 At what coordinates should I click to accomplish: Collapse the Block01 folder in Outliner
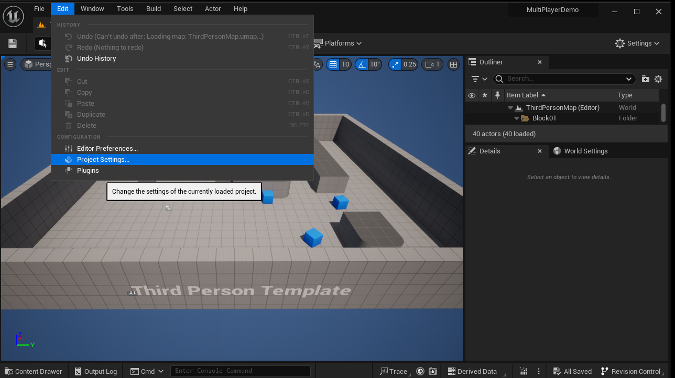coord(516,118)
